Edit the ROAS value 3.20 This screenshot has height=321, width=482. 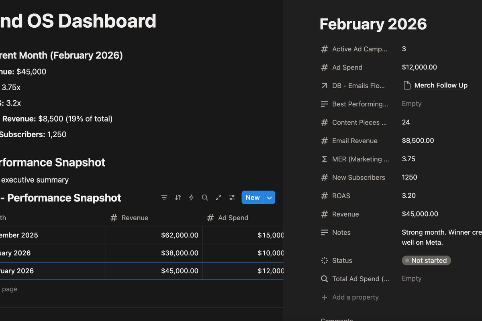tap(408, 196)
